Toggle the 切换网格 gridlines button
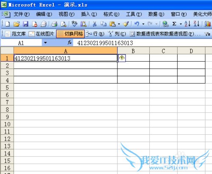The image size is (212, 174). coord(70,34)
